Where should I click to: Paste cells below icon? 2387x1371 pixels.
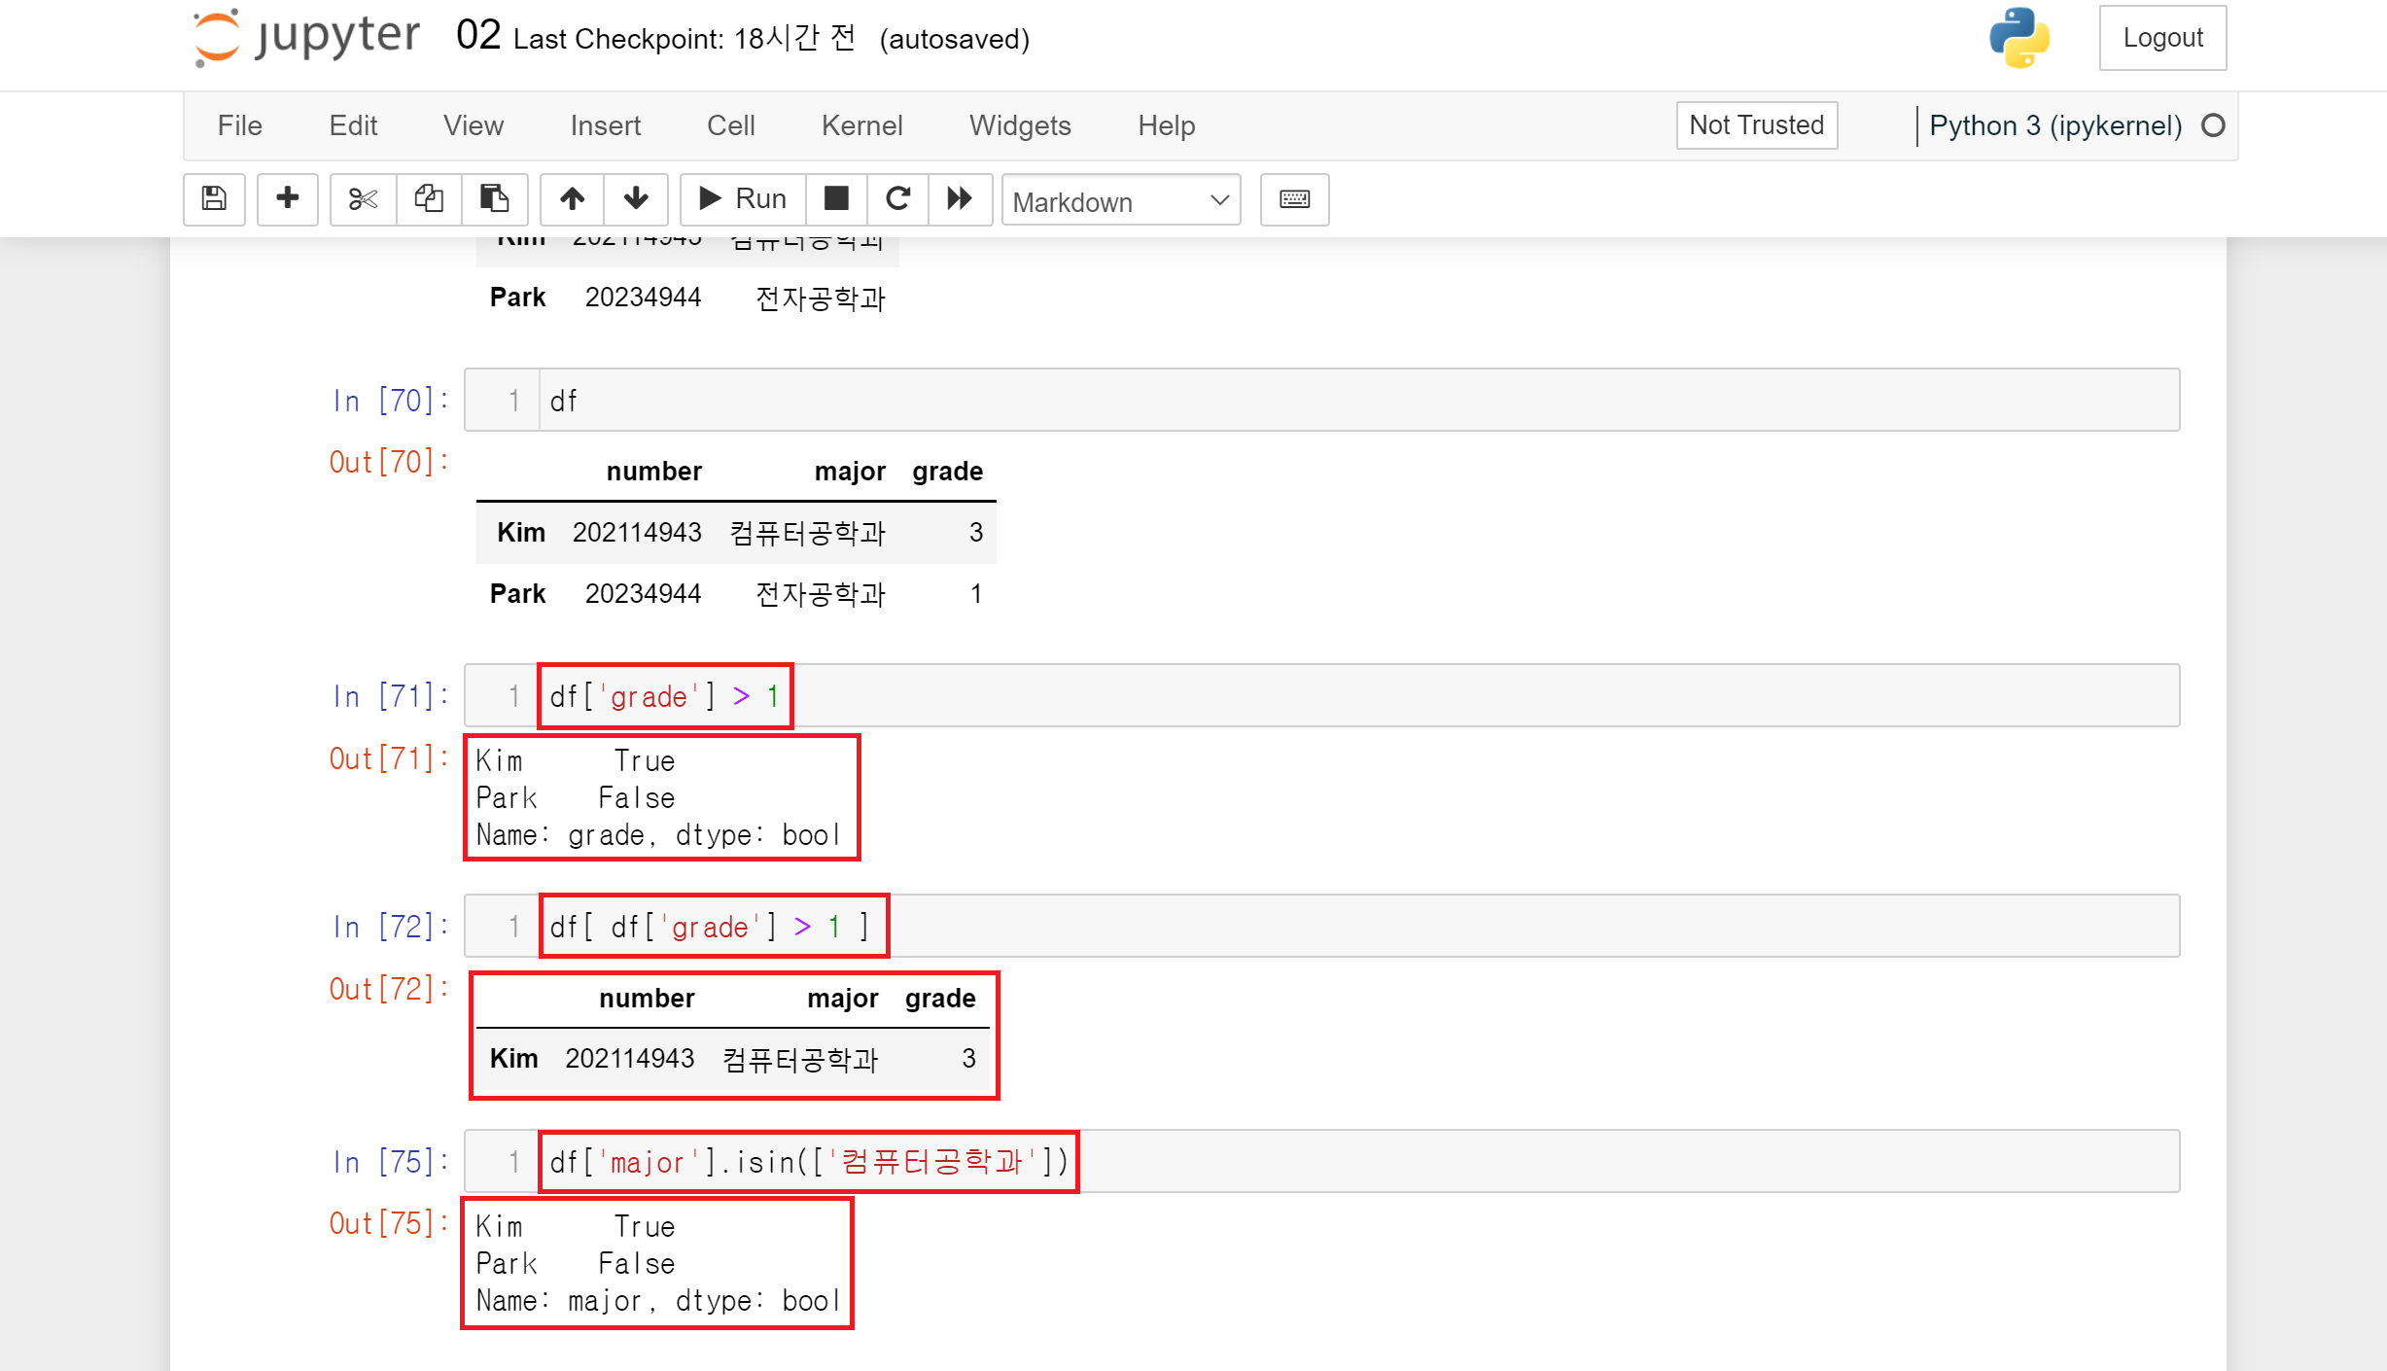[x=494, y=199]
